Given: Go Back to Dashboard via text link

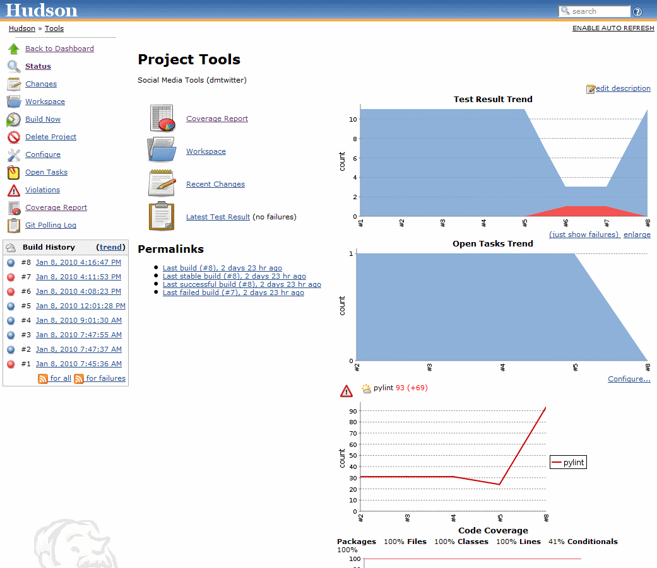Looking at the screenshot, I should pos(59,49).
